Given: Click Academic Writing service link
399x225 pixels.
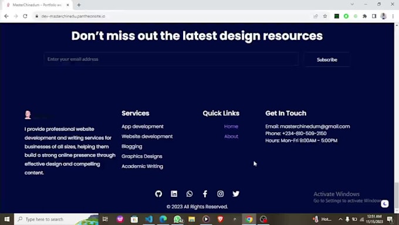Looking at the screenshot, I should point(142,166).
